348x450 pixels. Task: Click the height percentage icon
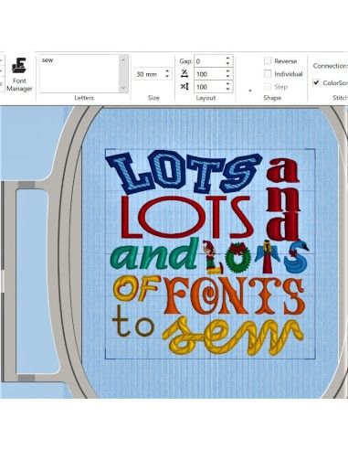(185, 87)
